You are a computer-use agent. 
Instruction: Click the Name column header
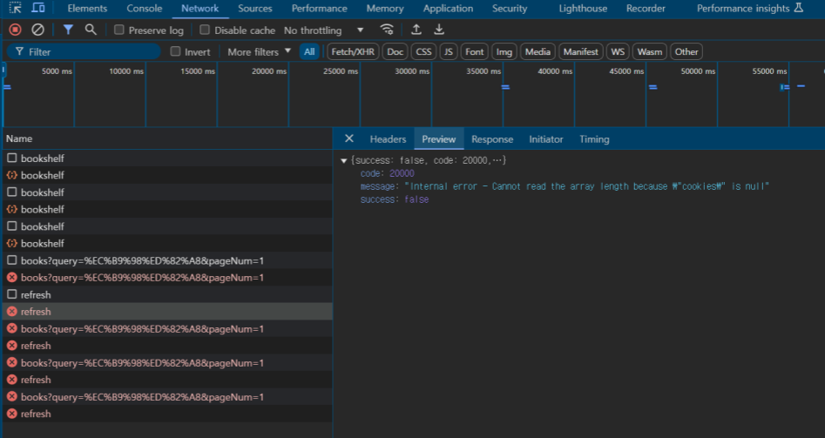167,138
